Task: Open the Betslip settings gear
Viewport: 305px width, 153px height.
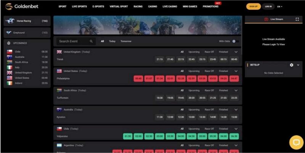Action: pyautogui.click(x=292, y=65)
